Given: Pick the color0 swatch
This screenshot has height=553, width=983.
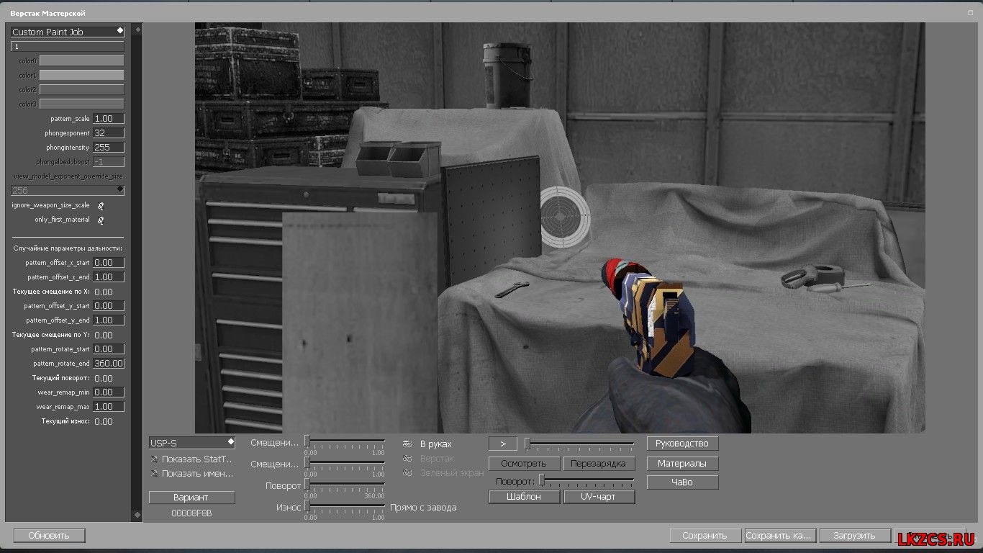Looking at the screenshot, I should coord(81,60).
